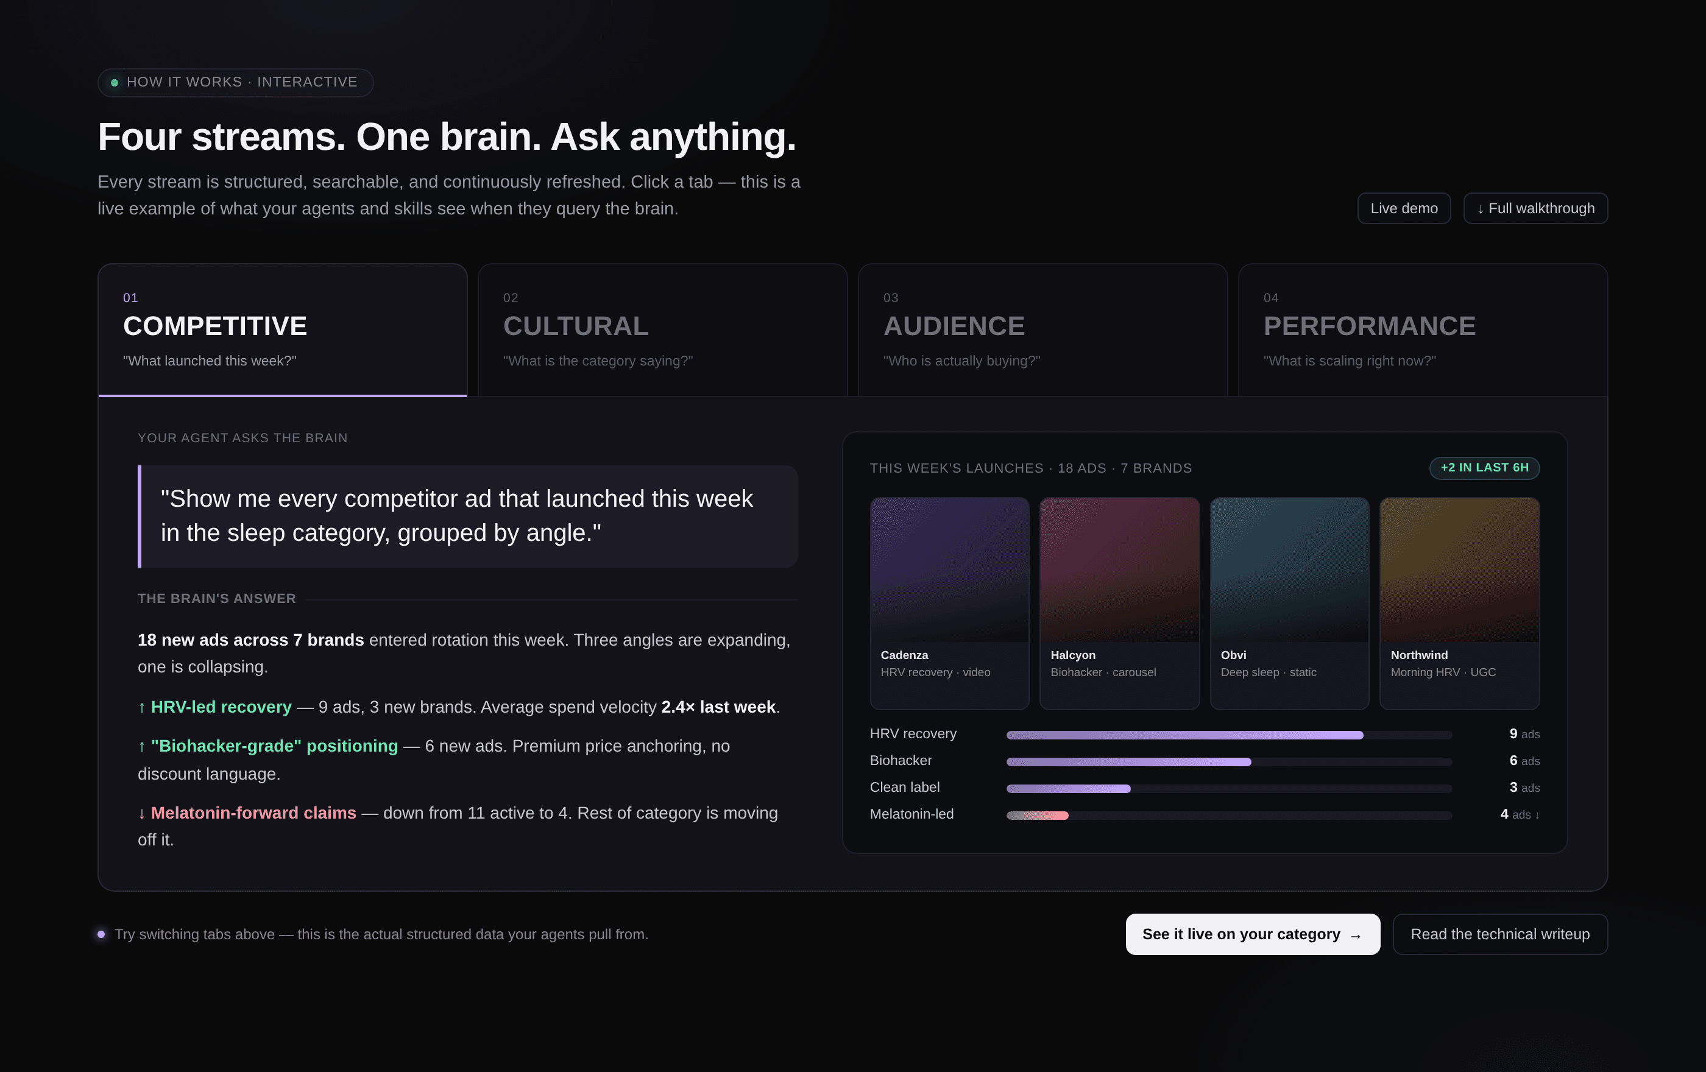Click the Biohacker ads bar
Viewport: 1706px width, 1072px height.
pos(1128,762)
